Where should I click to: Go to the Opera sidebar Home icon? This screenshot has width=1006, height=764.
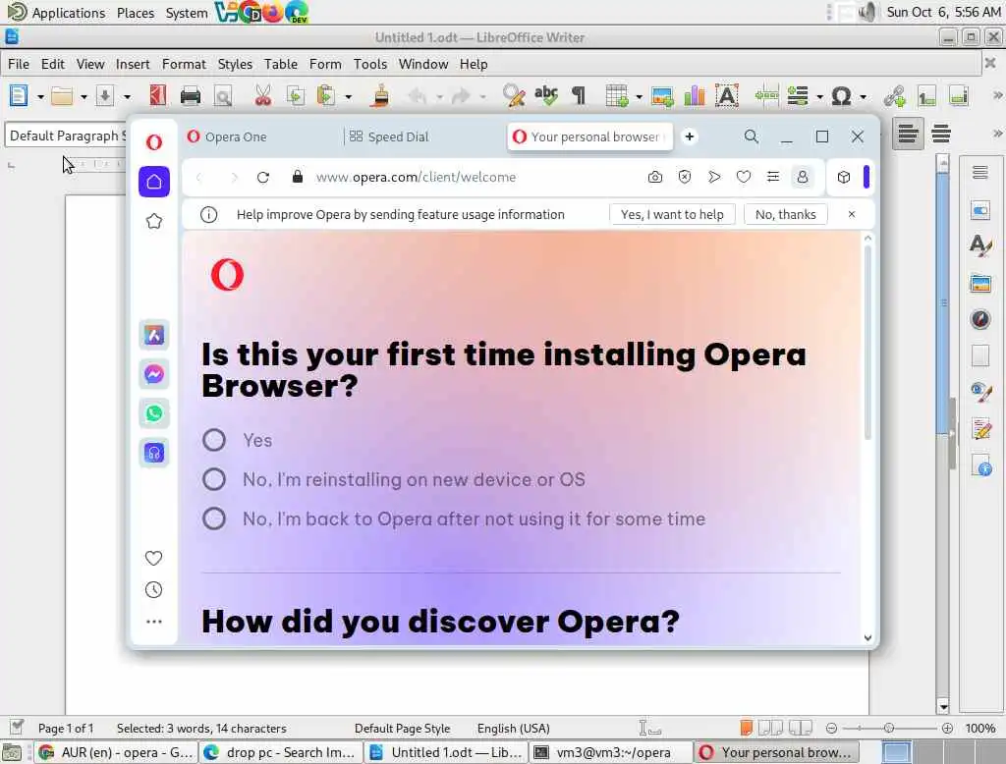point(154,182)
